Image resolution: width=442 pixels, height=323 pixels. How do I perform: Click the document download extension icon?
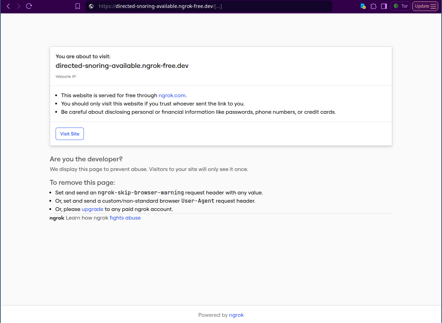click(363, 6)
